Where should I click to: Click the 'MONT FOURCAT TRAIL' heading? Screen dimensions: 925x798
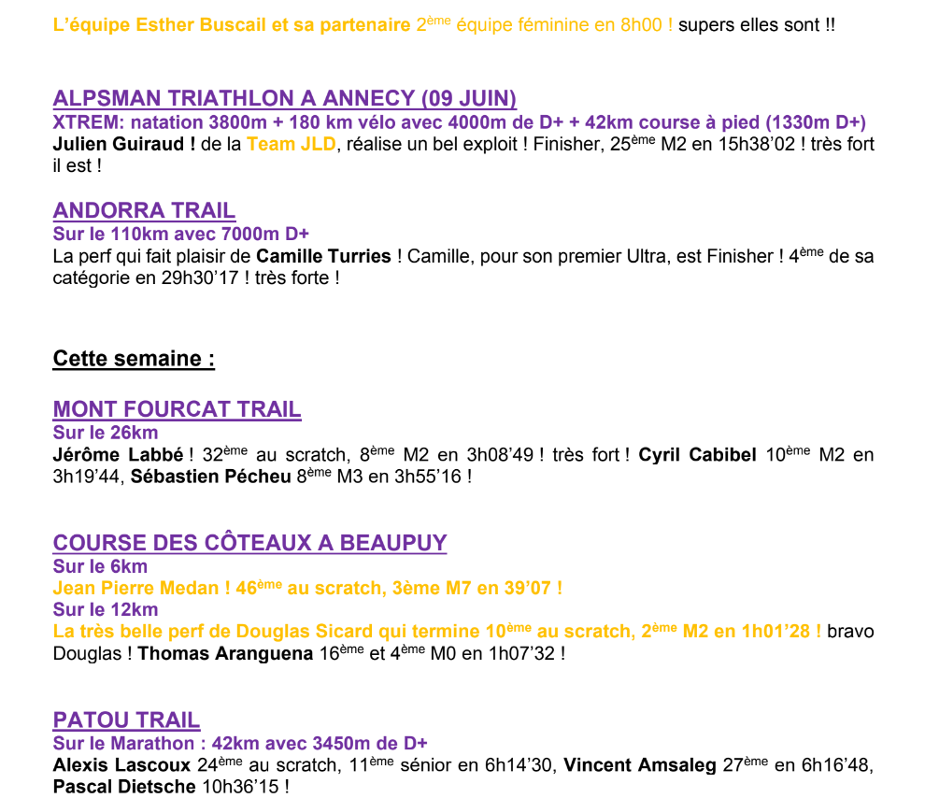[177, 409]
